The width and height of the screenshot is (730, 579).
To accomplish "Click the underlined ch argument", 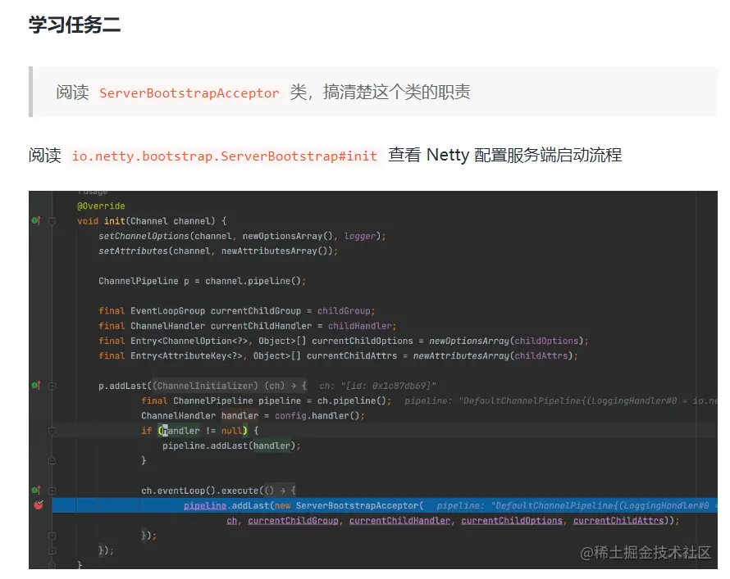I will tap(232, 521).
